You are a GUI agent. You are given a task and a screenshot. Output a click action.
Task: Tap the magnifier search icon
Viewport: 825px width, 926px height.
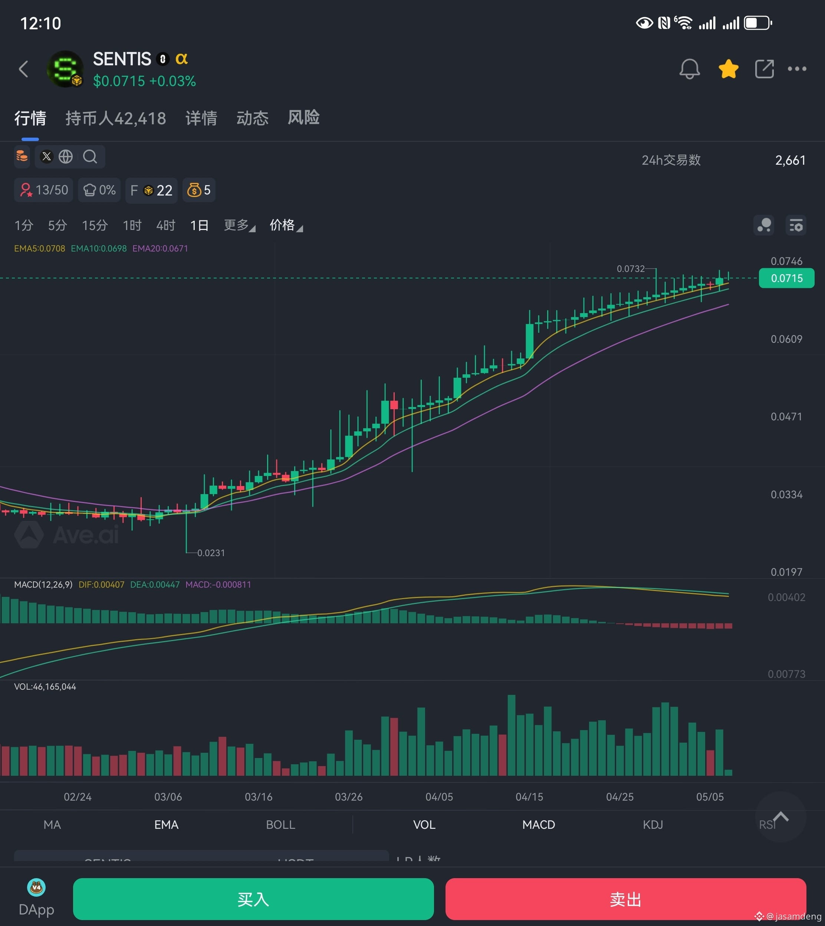[90, 157]
